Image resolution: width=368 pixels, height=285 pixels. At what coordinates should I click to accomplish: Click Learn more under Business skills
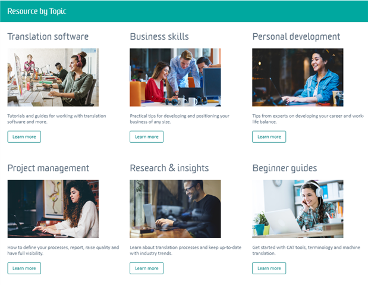146,137
